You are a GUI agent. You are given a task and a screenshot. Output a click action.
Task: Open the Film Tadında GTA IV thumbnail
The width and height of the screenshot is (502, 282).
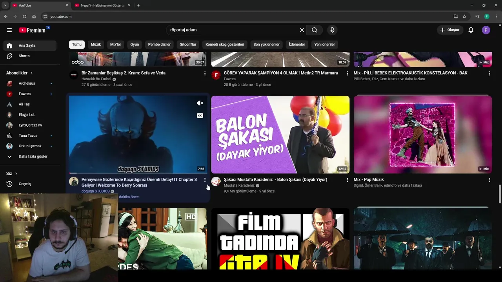(x=280, y=239)
